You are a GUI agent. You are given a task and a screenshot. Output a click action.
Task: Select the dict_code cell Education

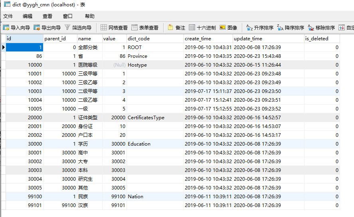(x=155, y=144)
